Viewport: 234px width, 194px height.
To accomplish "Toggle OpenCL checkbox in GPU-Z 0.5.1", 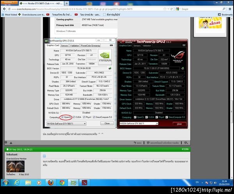I will [x=62, y=117].
